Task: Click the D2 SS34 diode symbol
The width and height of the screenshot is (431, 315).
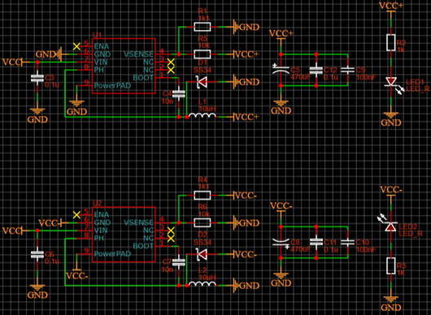Action: [202, 254]
